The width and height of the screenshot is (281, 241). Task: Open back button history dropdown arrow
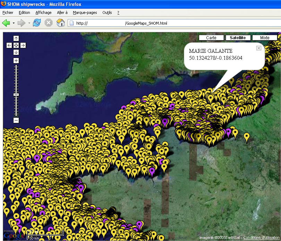(14, 23)
